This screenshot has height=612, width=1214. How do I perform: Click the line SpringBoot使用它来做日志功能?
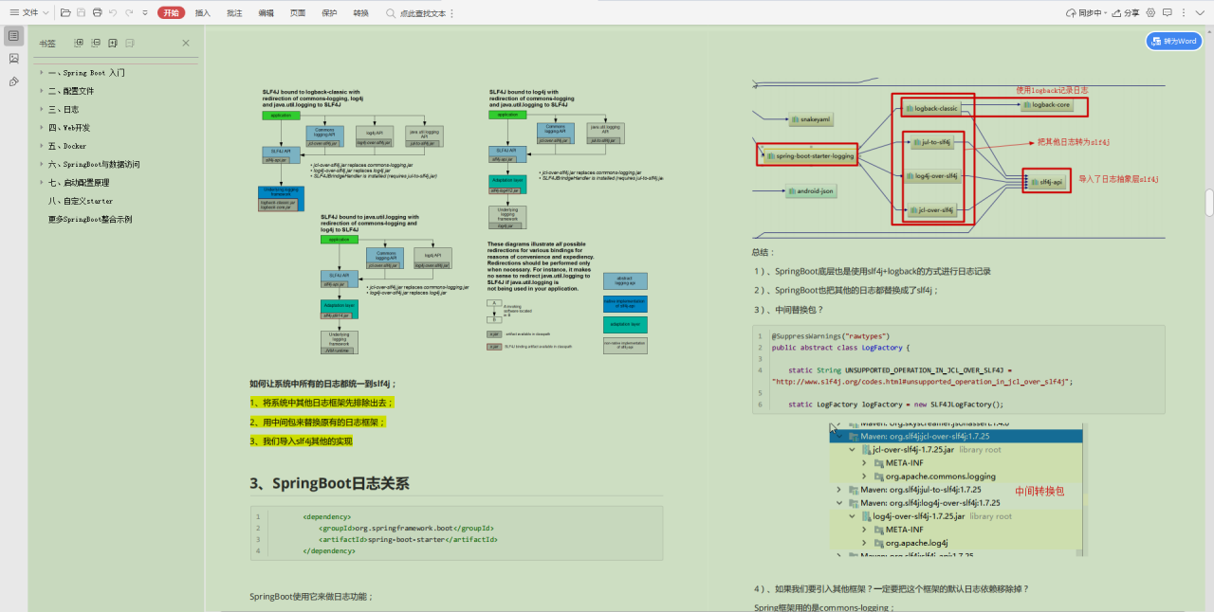pos(311,597)
